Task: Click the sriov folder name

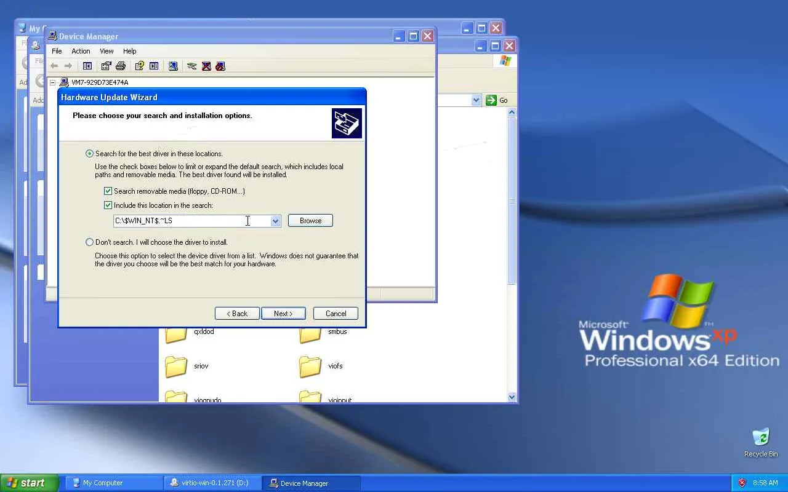Action: coord(201,366)
